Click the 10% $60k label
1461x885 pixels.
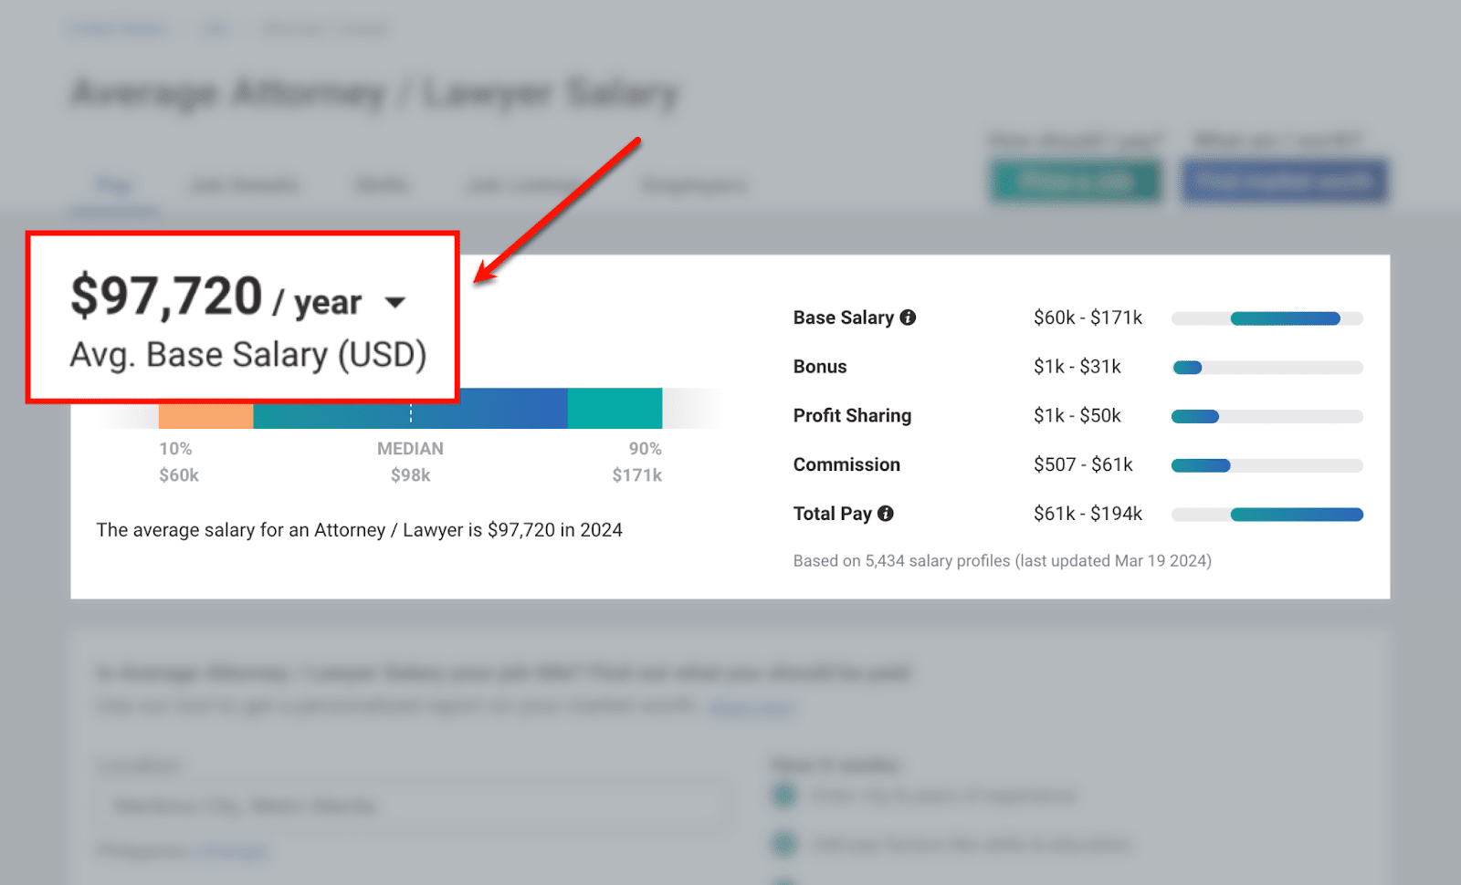(178, 462)
